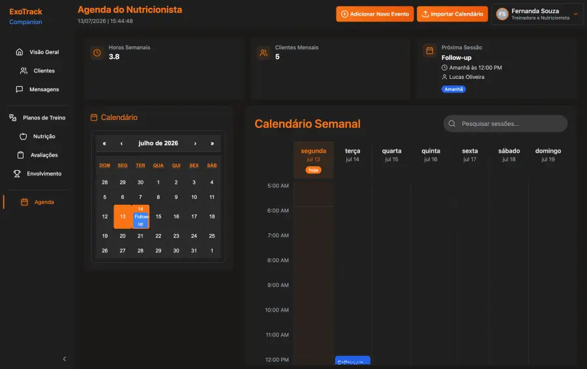Click the 9:00 AM time label
The width and height of the screenshot is (587, 369).
point(278,285)
